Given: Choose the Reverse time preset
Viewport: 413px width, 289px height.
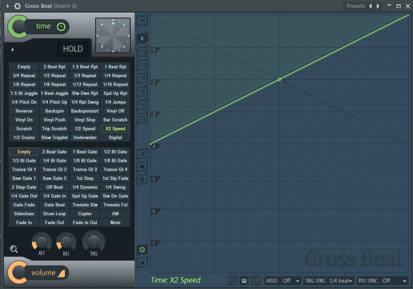Looking at the screenshot, I should tap(24, 111).
